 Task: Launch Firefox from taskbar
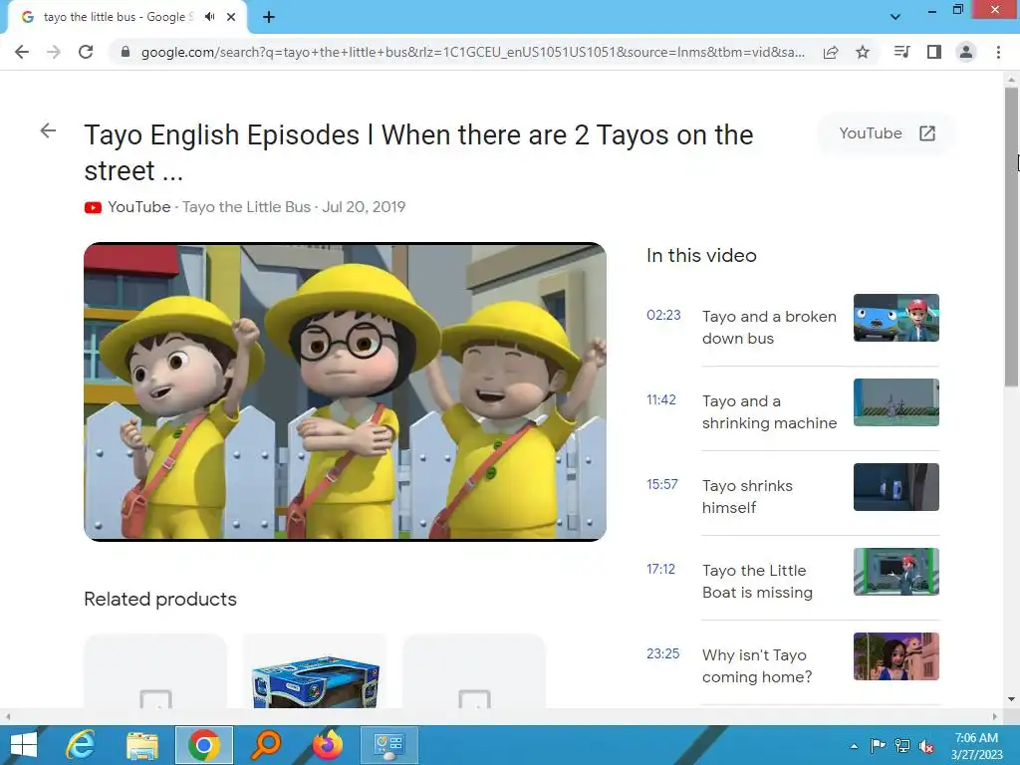[328, 745]
